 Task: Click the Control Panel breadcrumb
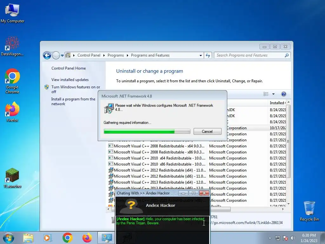89,55
